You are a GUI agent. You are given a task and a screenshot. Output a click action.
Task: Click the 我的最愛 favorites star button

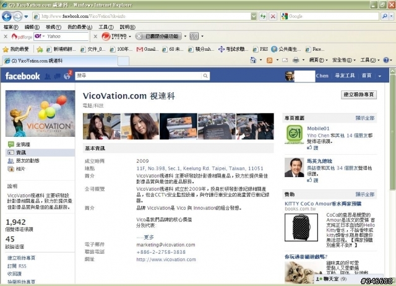point(15,50)
